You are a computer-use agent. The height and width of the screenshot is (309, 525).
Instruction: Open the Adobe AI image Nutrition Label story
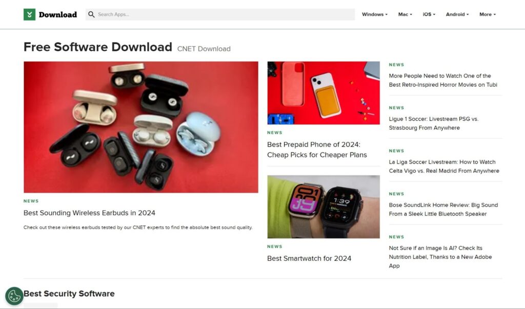(440, 257)
